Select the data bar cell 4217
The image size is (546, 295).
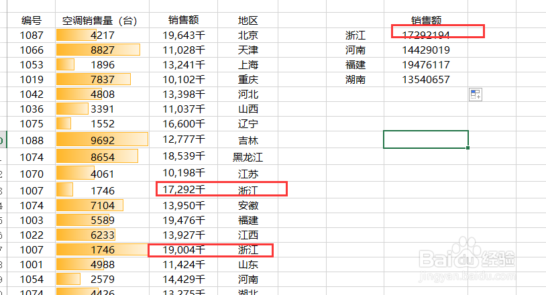click(102, 35)
